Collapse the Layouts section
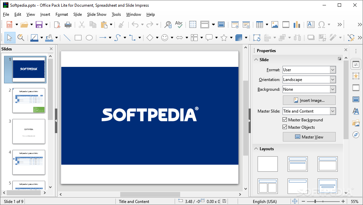363x205 pixels. tap(256, 149)
